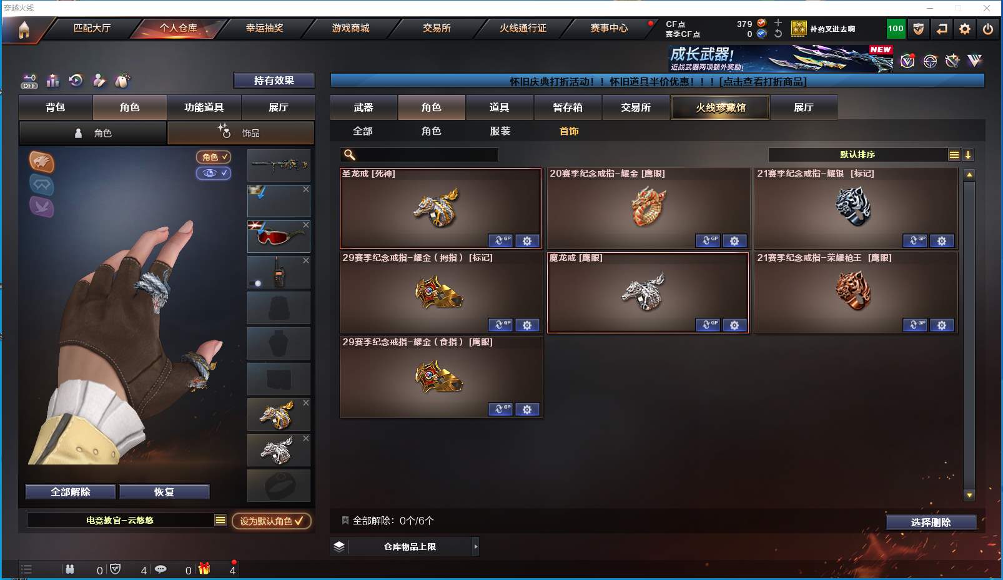
Task: Open settings gear in top-right toolbar
Action: click(x=965, y=29)
